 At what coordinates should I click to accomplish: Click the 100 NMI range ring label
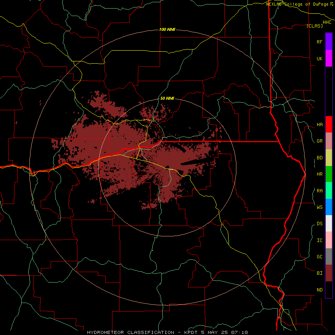(167, 29)
